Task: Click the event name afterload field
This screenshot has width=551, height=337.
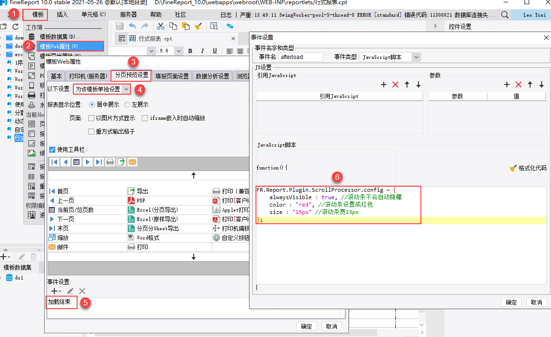Action: [301, 57]
